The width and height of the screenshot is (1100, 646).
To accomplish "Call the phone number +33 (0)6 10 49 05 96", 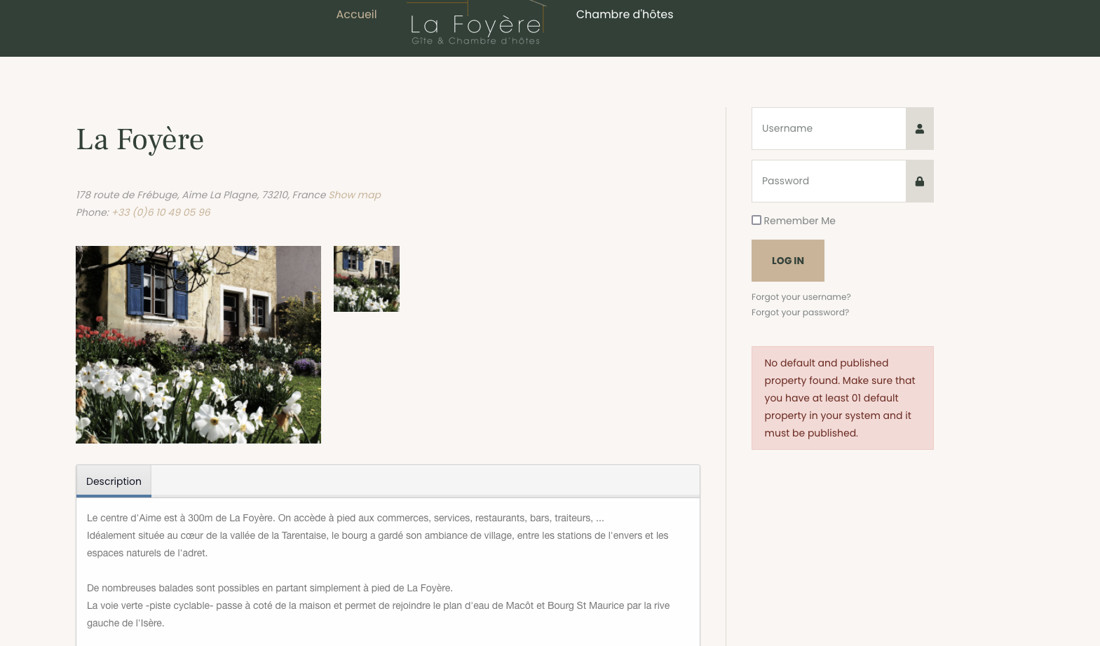I will tap(161, 212).
